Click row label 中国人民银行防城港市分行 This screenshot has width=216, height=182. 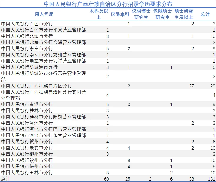click(x=29, y=67)
